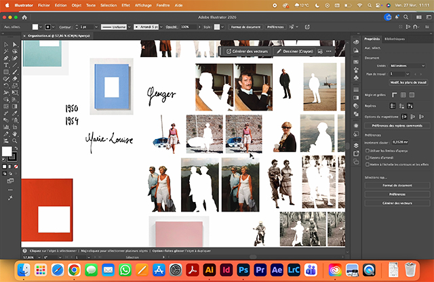Open the Layers panel icon
434x282 pixels.
(356, 145)
